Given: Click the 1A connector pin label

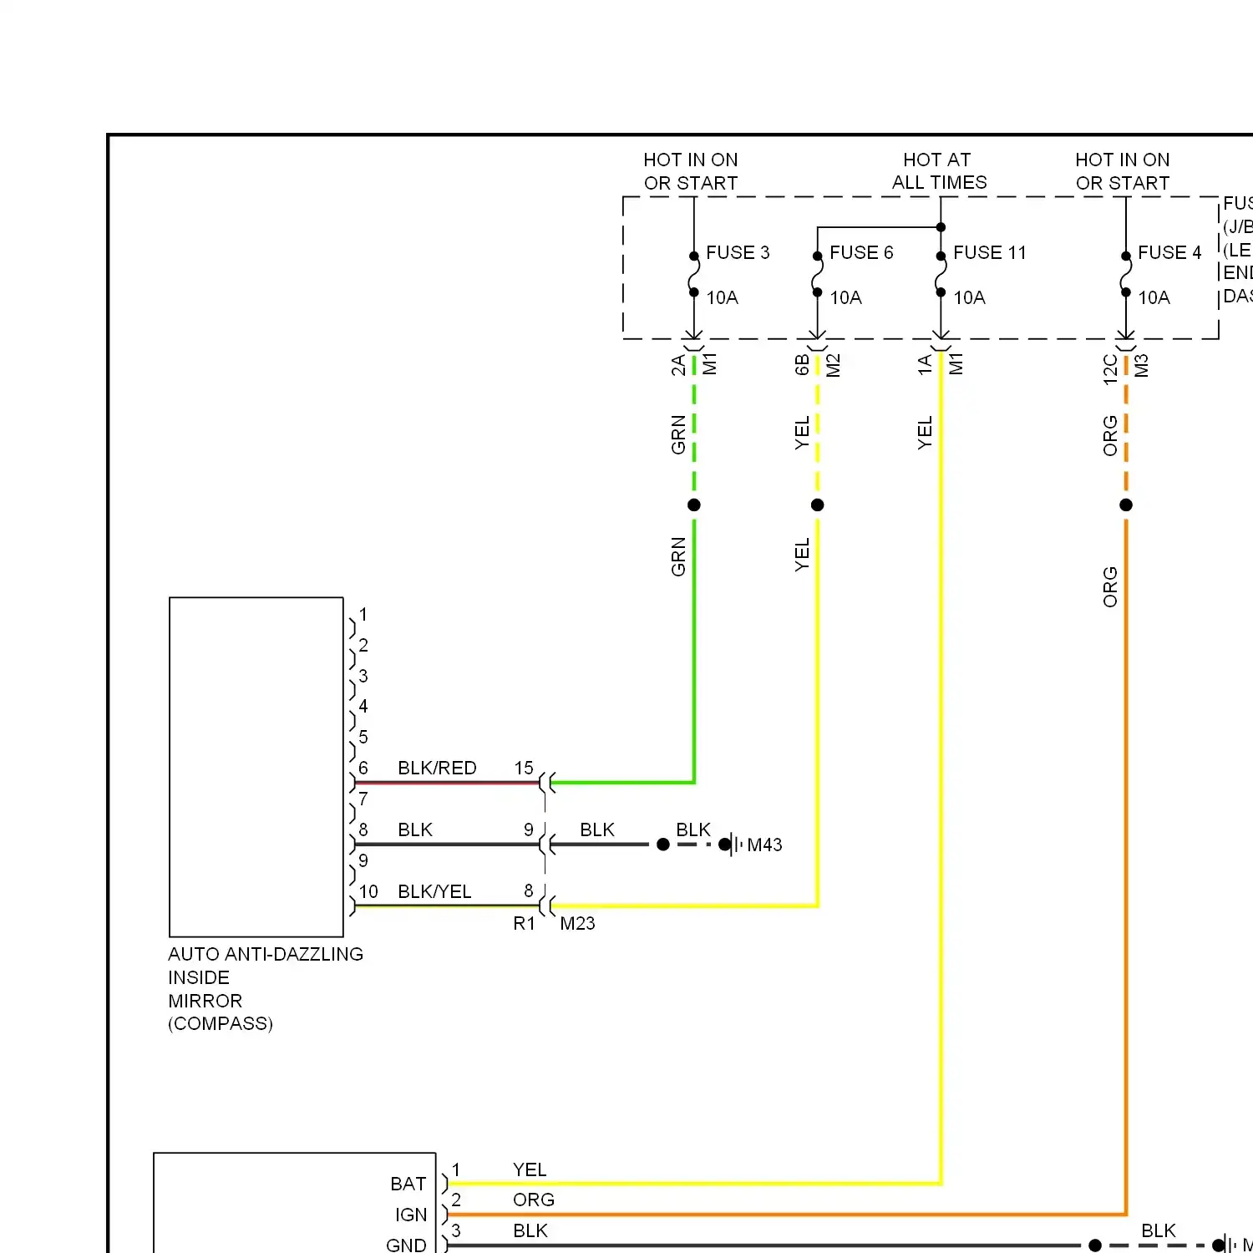Looking at the screenshot, I should (x=925, y=365).
